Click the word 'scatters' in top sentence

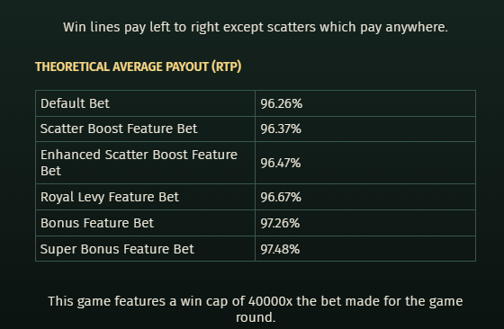coord(292,27)
